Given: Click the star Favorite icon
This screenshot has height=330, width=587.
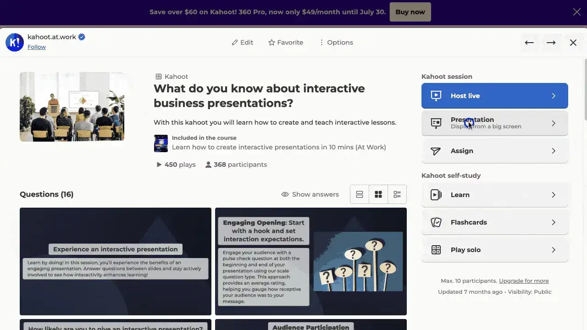Looking at the screenshot, I should pyautogui.click(x=271, y=42).
